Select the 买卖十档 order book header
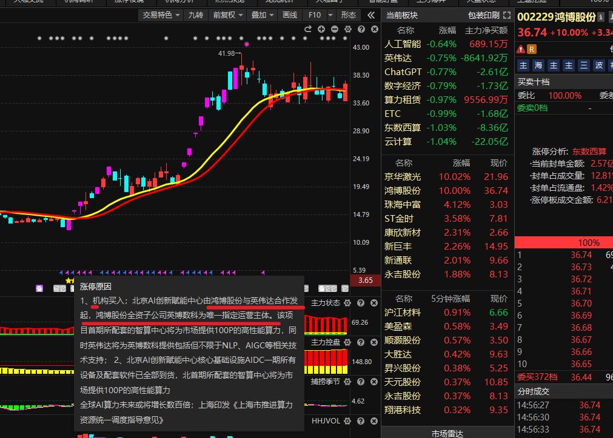Screen dimensions: 613x438 coord(534,82)
